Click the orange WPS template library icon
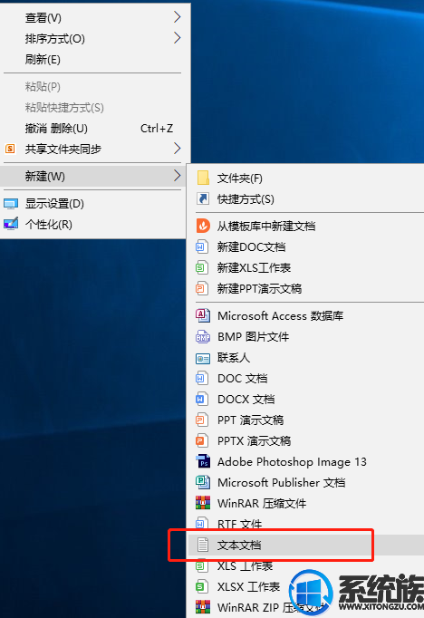 click(203, 226)
